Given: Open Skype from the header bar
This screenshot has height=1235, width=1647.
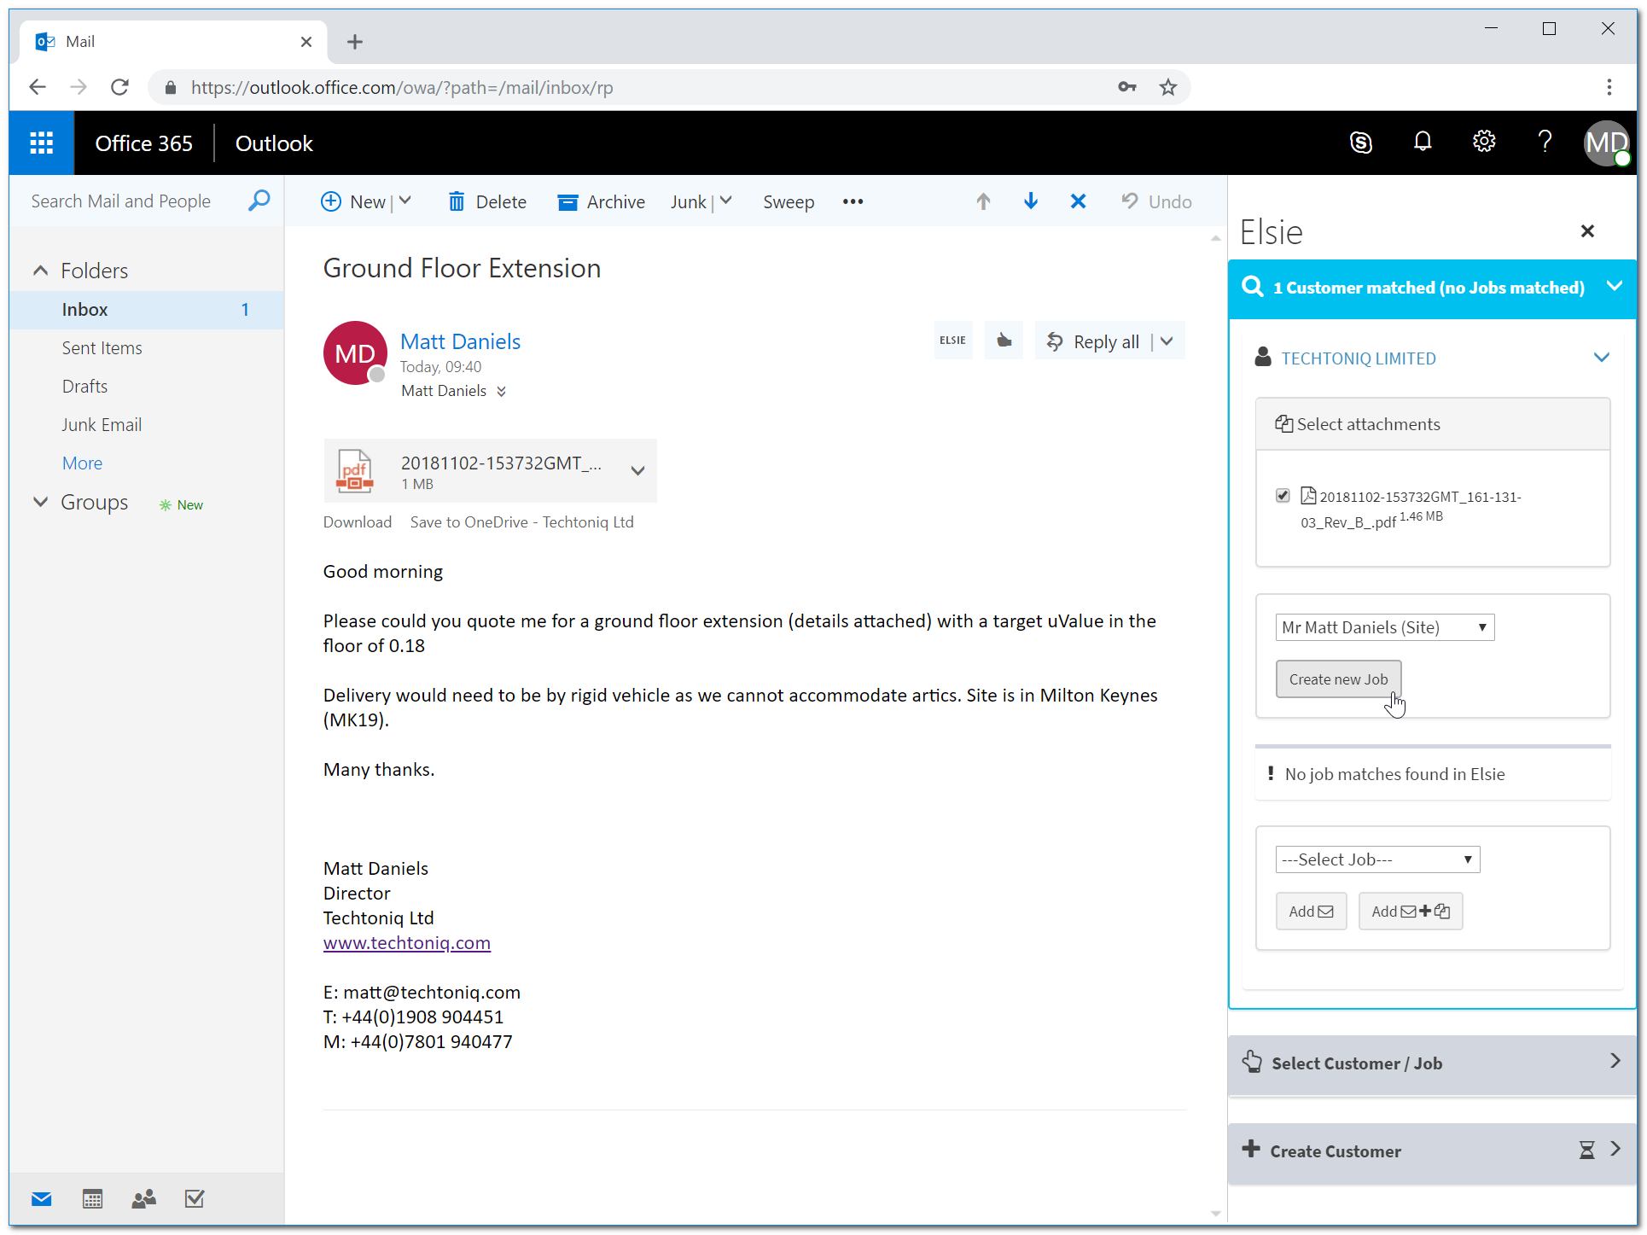Looking at the screenshot, I should [1361, 143].
